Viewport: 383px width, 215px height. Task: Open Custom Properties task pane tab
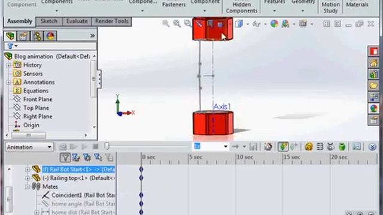click(x=373, y=119)
